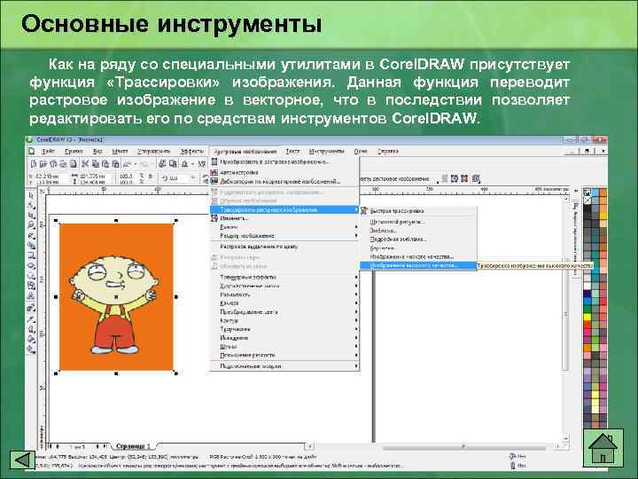Open the Текст menu
638x479 pixels.
292,151
